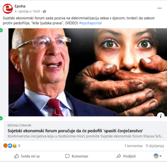Screen dimensions: 167x162
Task: Click the comment speech bubble icon
Action: click(x=67, y=156)
